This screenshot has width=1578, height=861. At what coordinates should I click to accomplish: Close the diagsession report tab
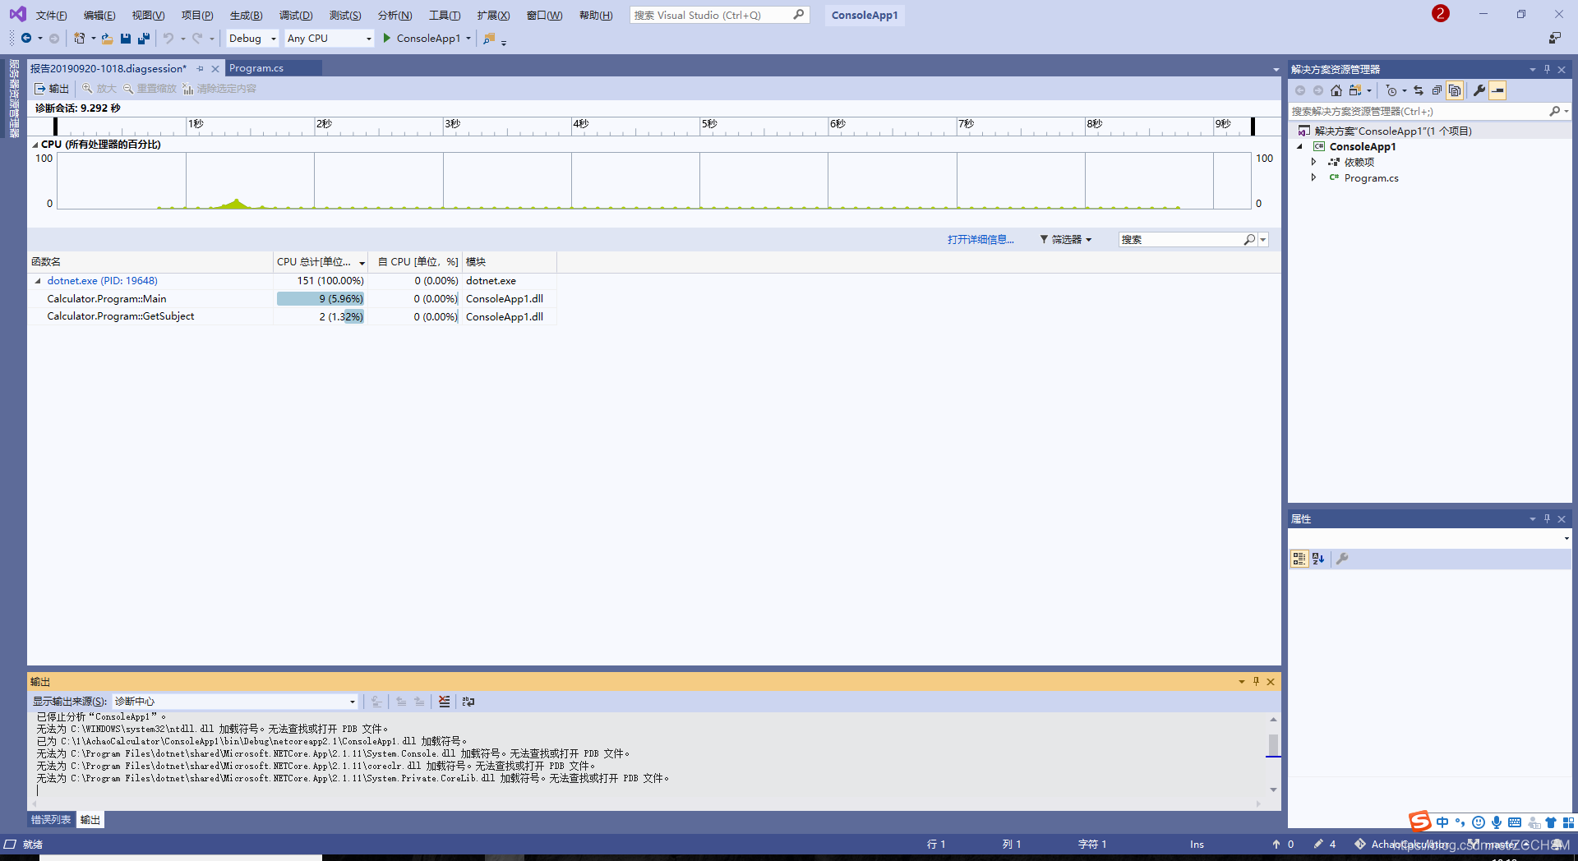pyautogui.click(x=215, y=69)
